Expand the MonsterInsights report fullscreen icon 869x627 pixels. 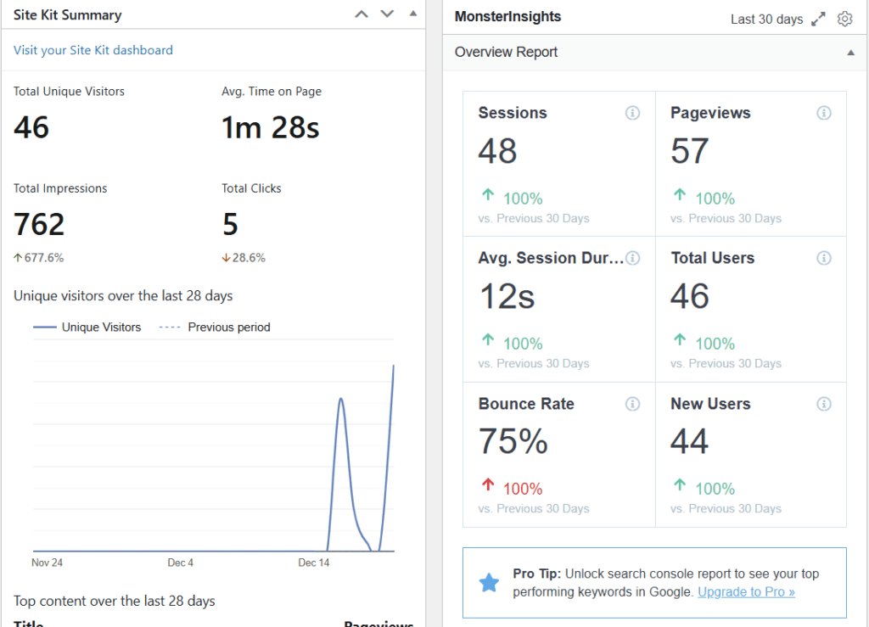pos(818,17)
